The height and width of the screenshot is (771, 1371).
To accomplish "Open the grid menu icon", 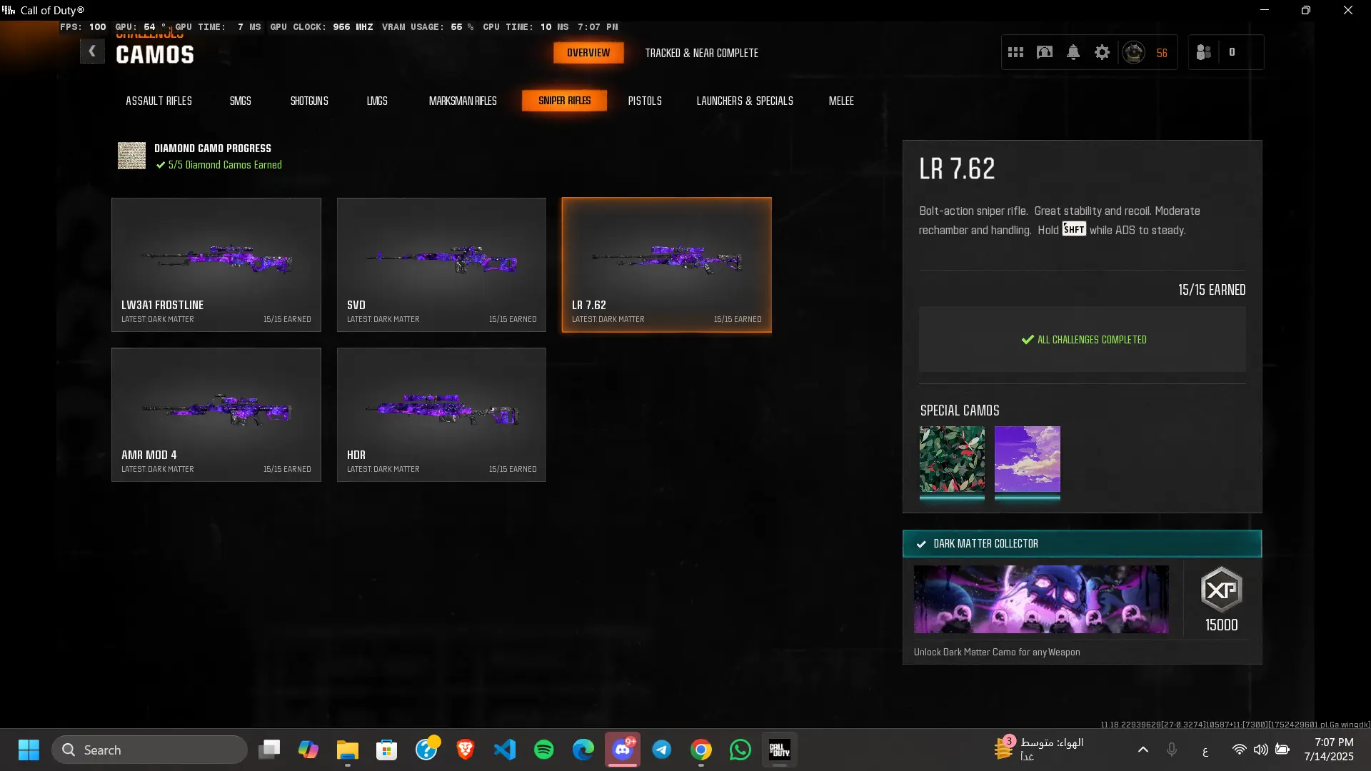I will click(x=1015, y=52).
